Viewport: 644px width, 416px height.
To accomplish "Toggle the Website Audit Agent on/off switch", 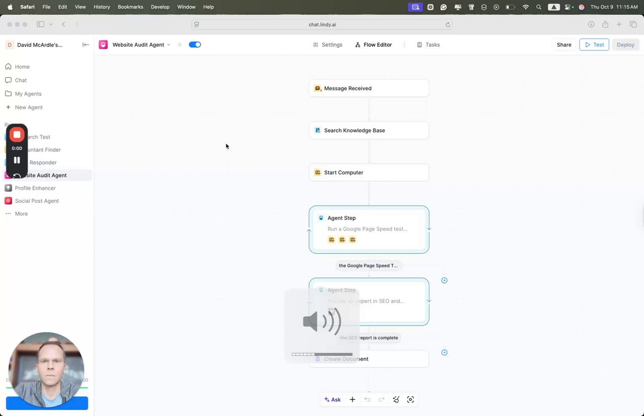I will pos(195,45).
